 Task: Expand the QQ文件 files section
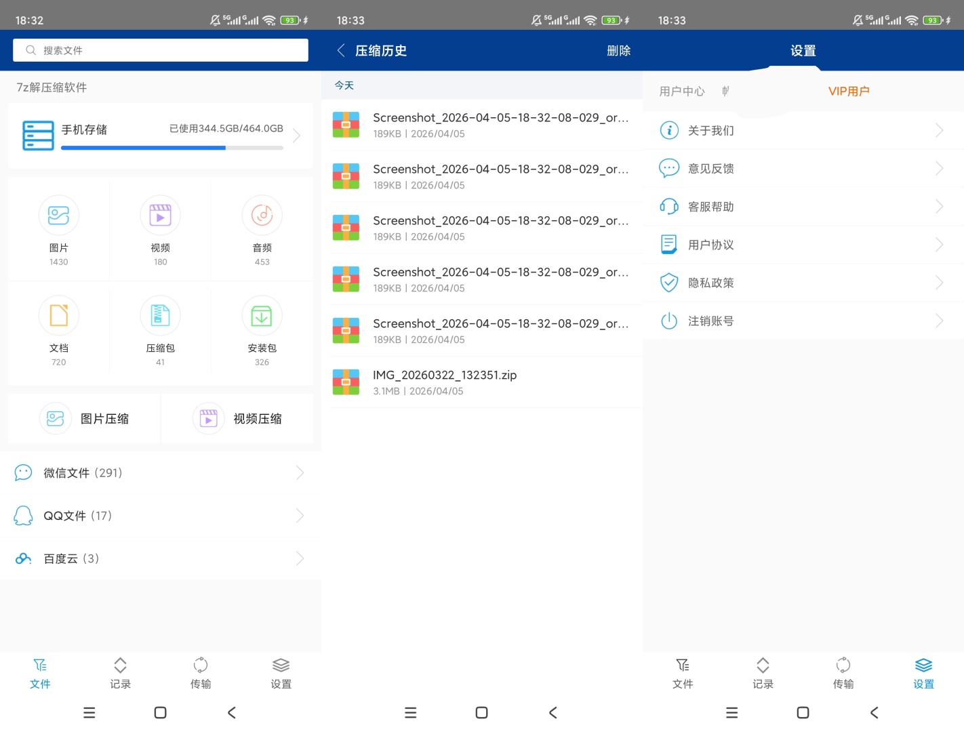[160, 515]
